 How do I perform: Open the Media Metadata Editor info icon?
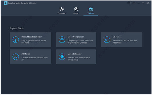tap(16, 40)
